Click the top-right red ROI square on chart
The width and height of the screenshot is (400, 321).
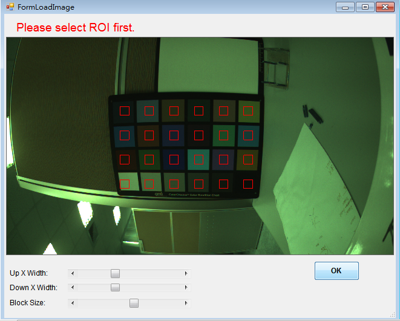pyautogui.click(x=248, y=111)
